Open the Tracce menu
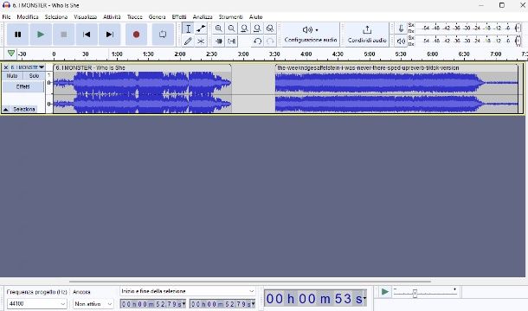The height and width of the screenshot is (311, 528). (x=135, y=16)
